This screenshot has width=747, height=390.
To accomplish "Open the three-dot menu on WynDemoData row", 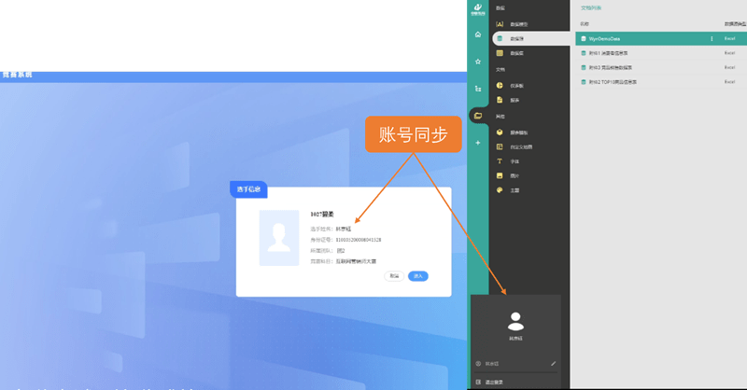I will point(712,38).
